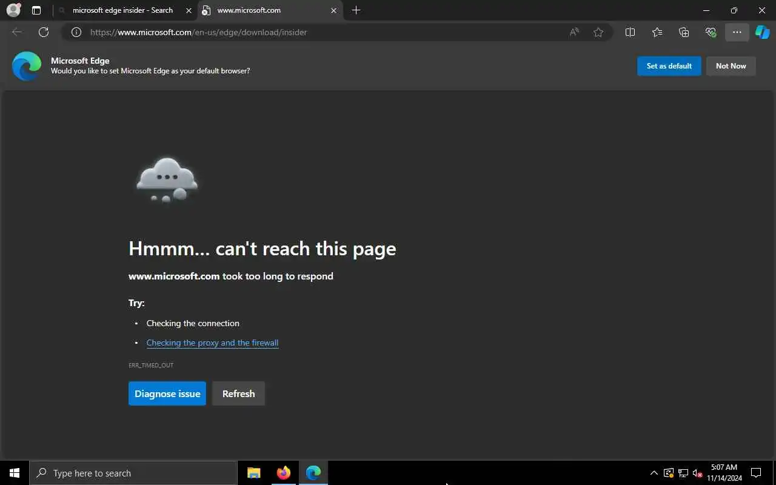Close the microsoft edge insider Search tab
The width and height of the screenshot is (776, 485).
(x=189, y=10)
